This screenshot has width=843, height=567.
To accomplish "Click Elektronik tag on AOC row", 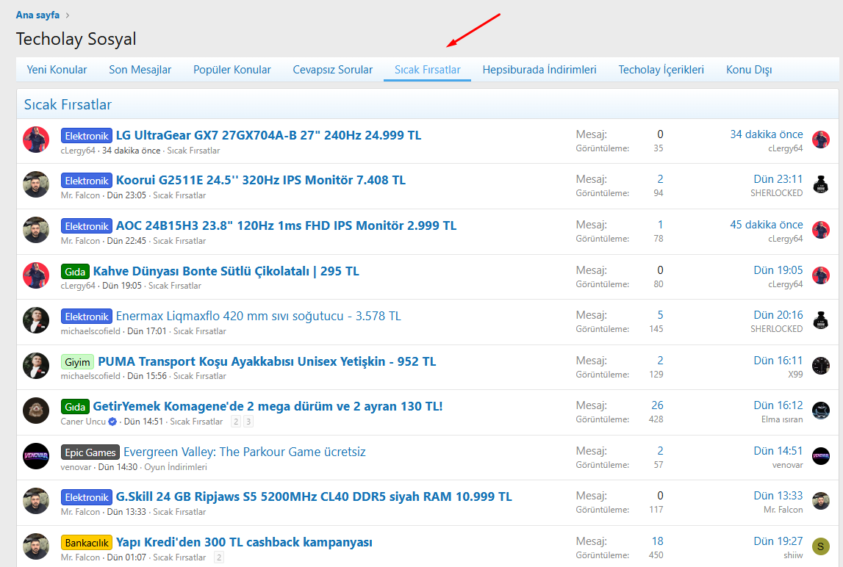I will (87, 226).
